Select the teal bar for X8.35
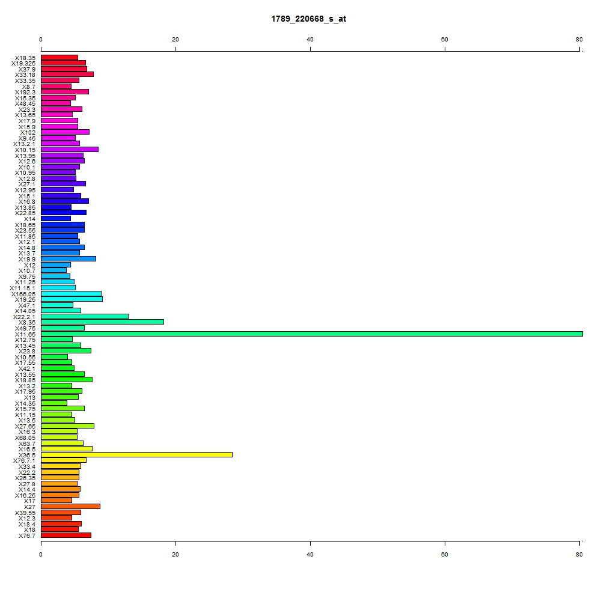This screenshot has height=601, width=601. (102, 322)
